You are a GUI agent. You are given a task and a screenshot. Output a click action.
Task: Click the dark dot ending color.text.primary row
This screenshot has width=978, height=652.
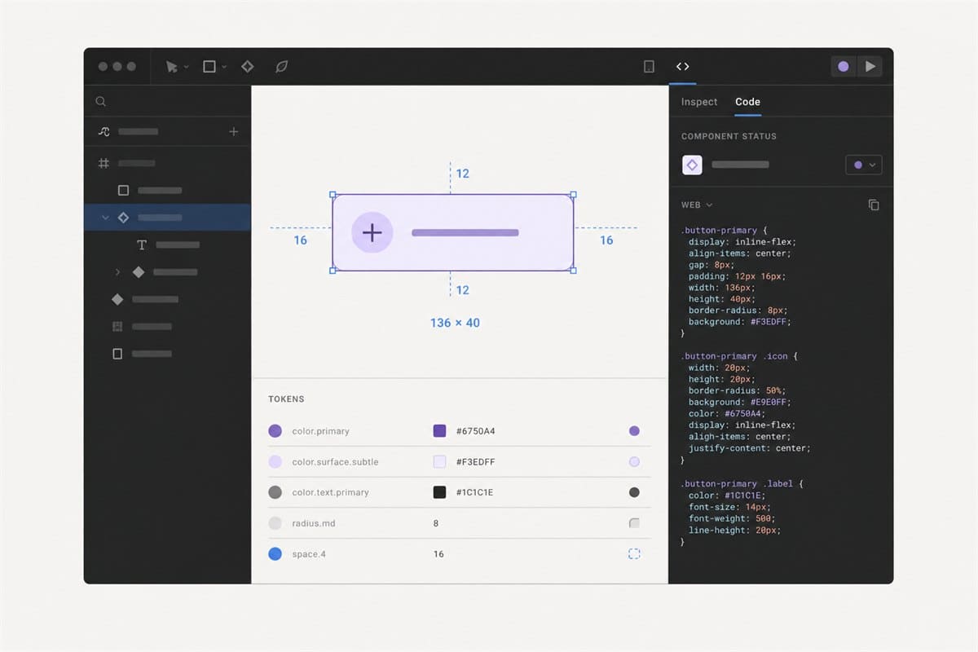pos(634,492)
